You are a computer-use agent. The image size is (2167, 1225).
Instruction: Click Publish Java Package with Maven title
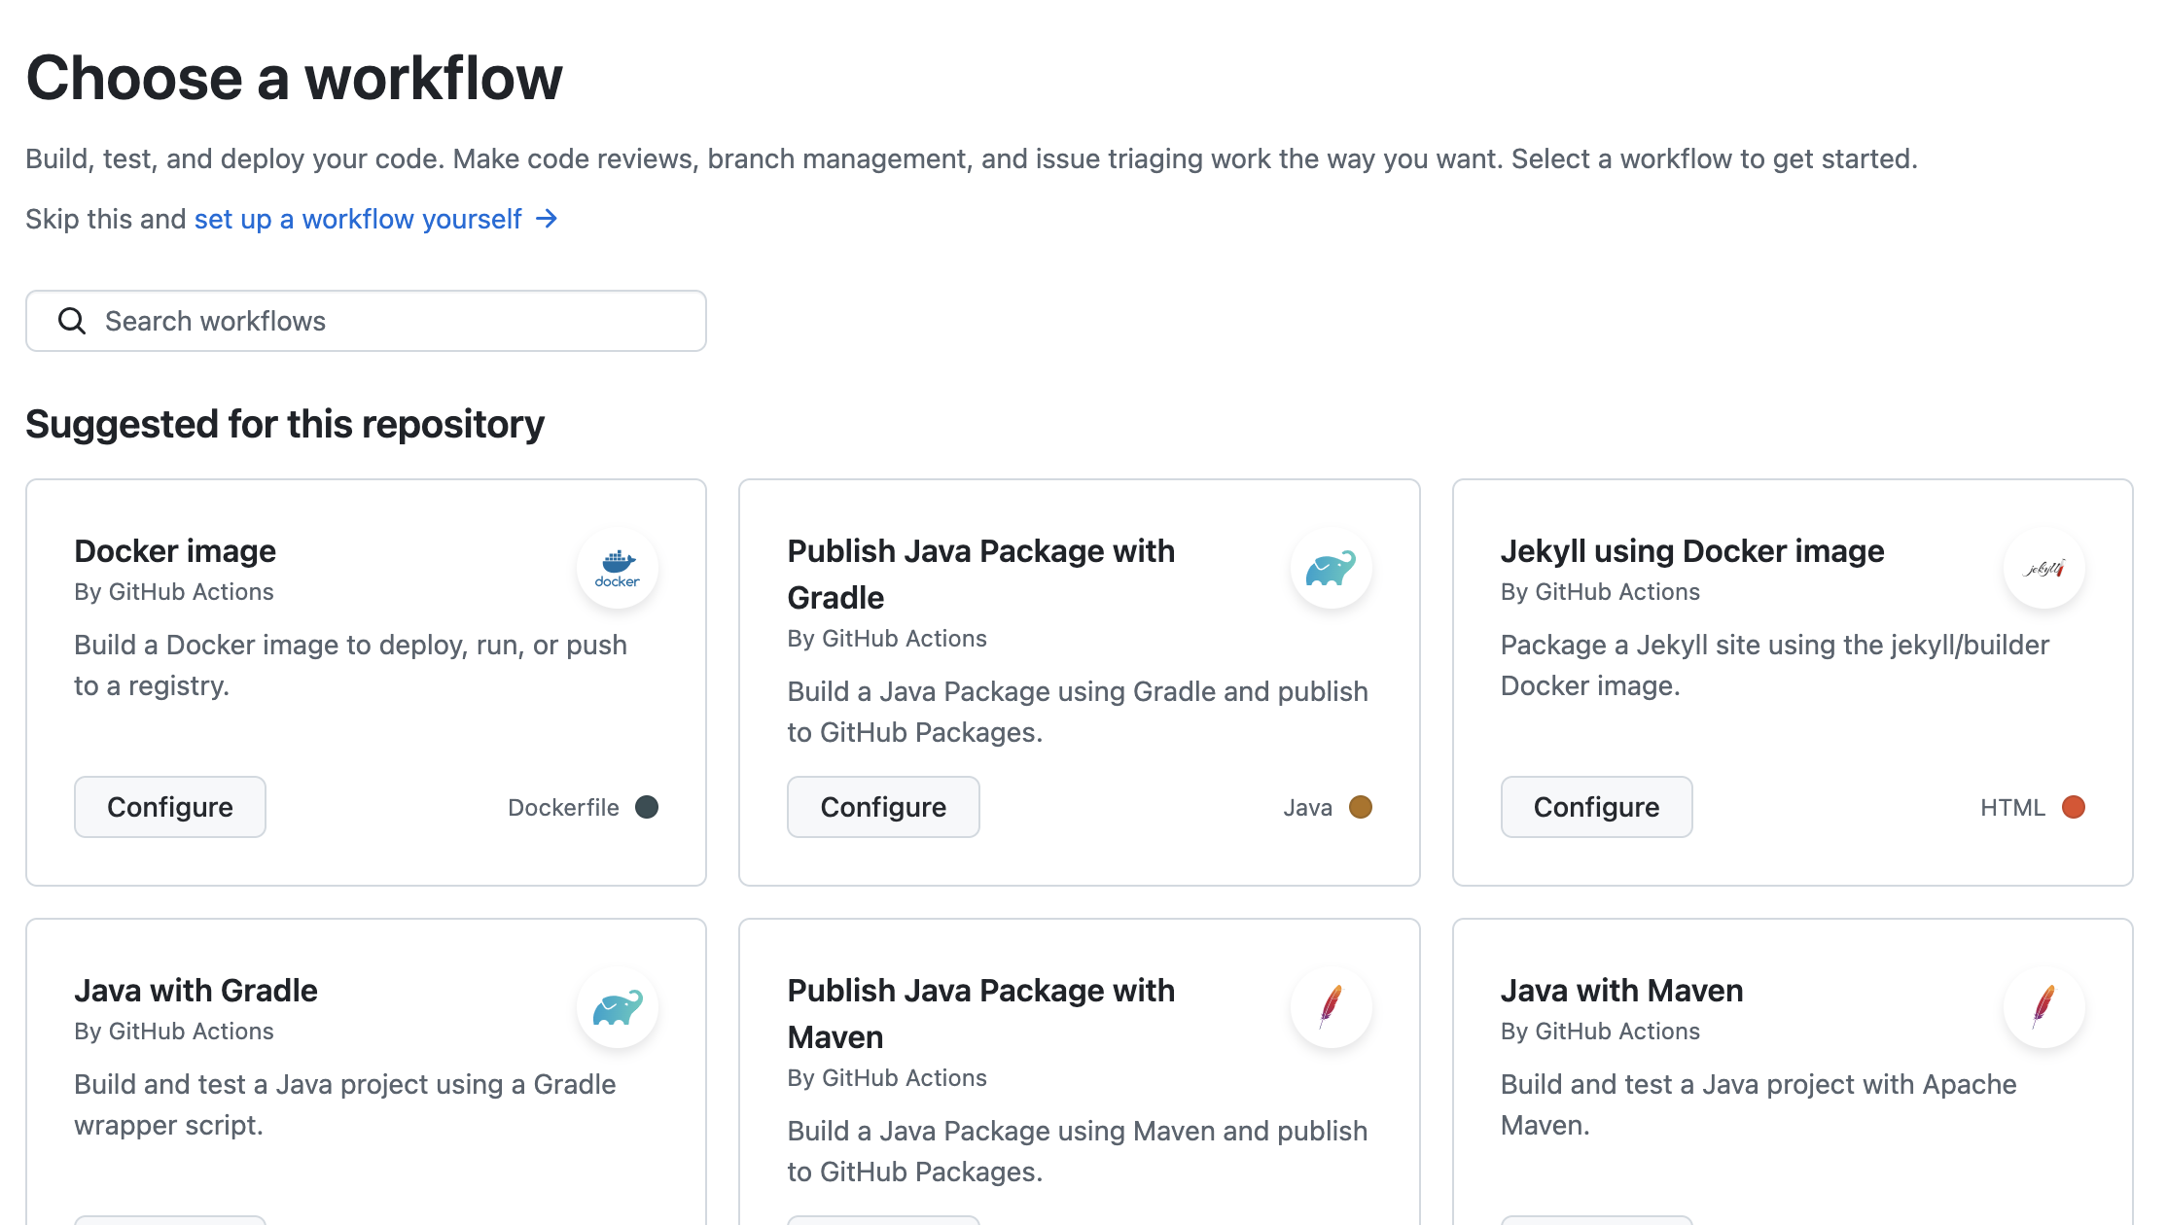(x=980, y=1013)
